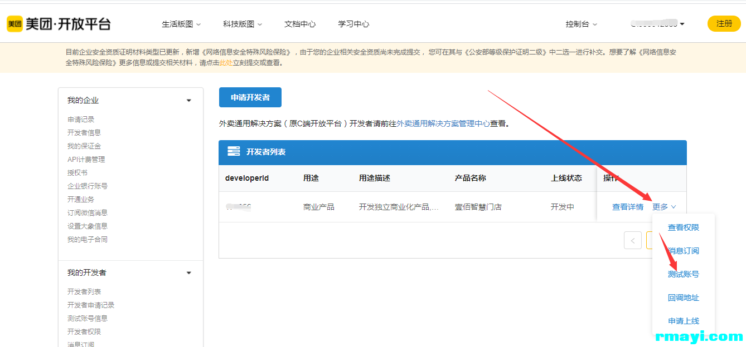Click the 商业产品 cell

coord(319,207)
